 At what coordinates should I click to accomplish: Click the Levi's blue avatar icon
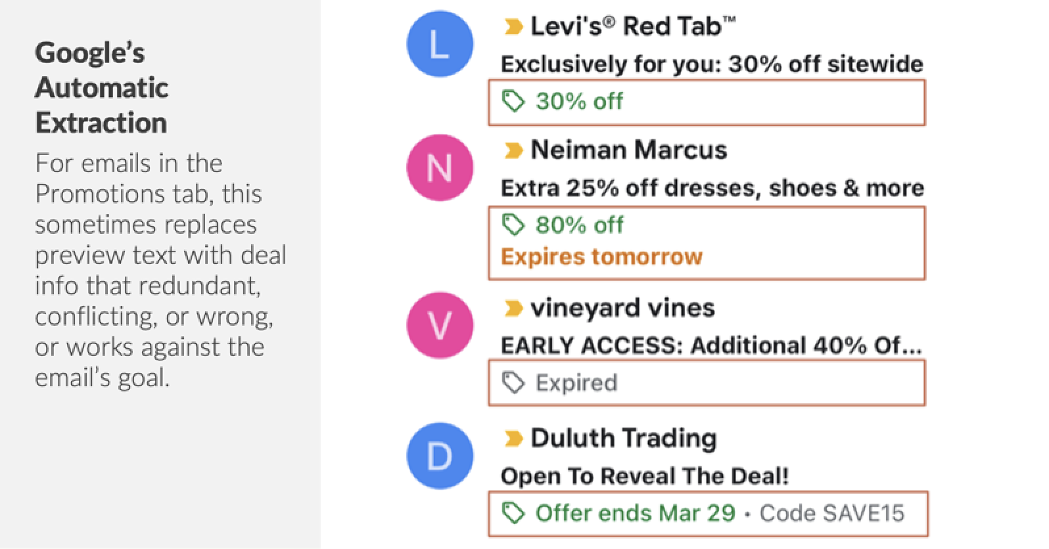coord(440,43)
